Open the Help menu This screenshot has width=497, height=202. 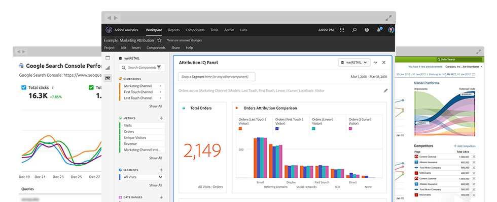click(189, 48)
